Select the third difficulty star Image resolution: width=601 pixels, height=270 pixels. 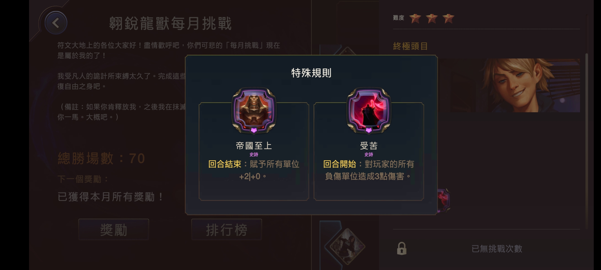(448, 18)
